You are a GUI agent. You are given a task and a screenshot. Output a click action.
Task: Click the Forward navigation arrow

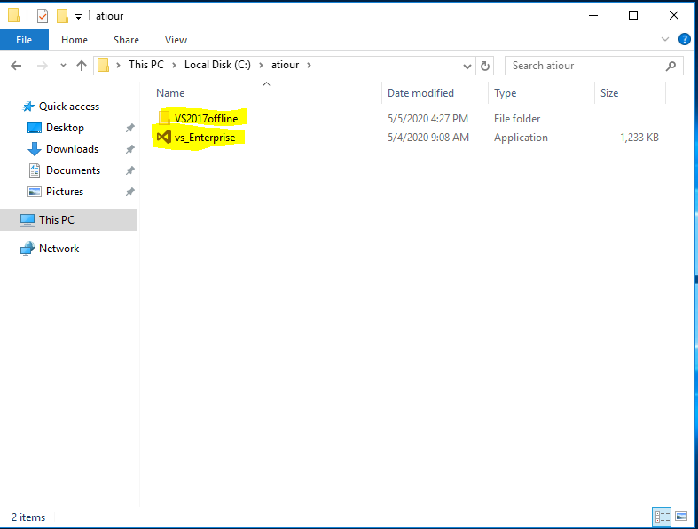point(42,66)
